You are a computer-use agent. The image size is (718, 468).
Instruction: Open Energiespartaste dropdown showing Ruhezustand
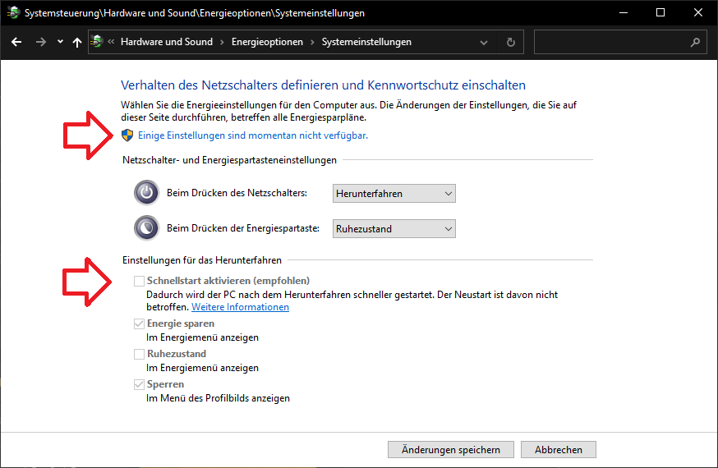point(394,229)
